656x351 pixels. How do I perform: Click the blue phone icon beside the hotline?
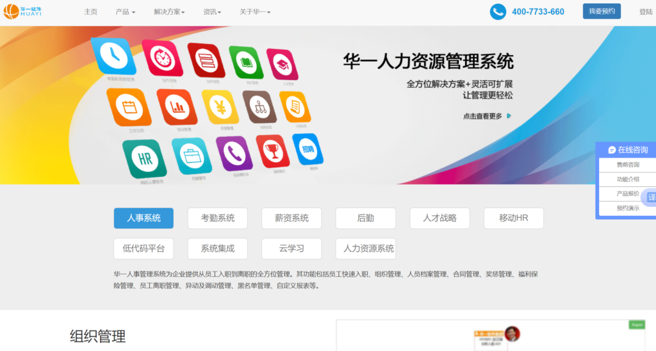498,12
